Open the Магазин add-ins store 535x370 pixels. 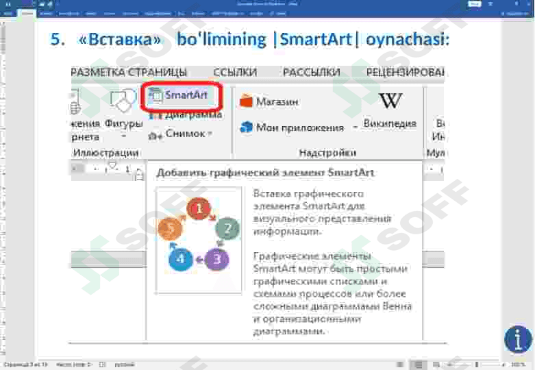point(269,101)
